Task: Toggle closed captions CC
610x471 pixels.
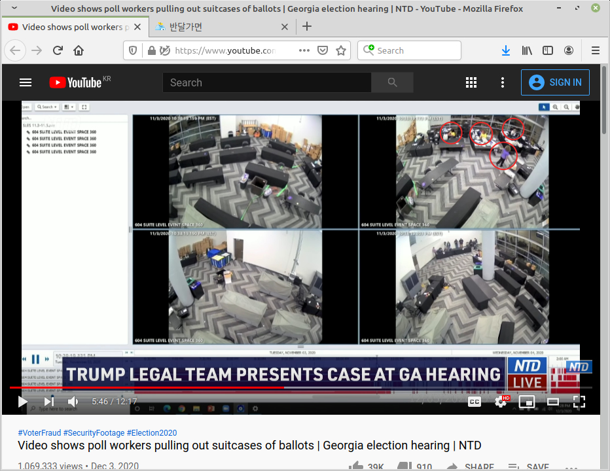Action: (x=475, y=402)
